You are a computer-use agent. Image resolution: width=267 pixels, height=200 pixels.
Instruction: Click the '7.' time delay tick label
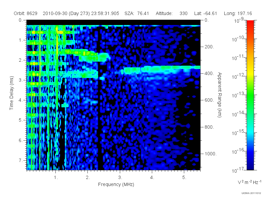[x=21, y=160]
